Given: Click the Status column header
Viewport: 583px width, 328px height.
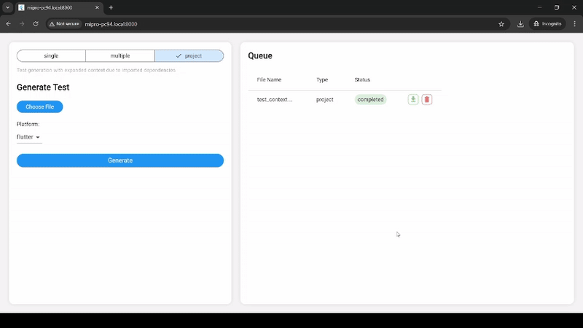Looking at the screenshot, I should point(362,79).
